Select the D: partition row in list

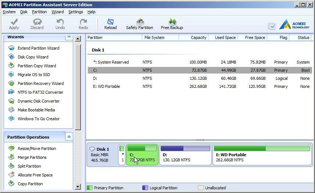(200, 78)
